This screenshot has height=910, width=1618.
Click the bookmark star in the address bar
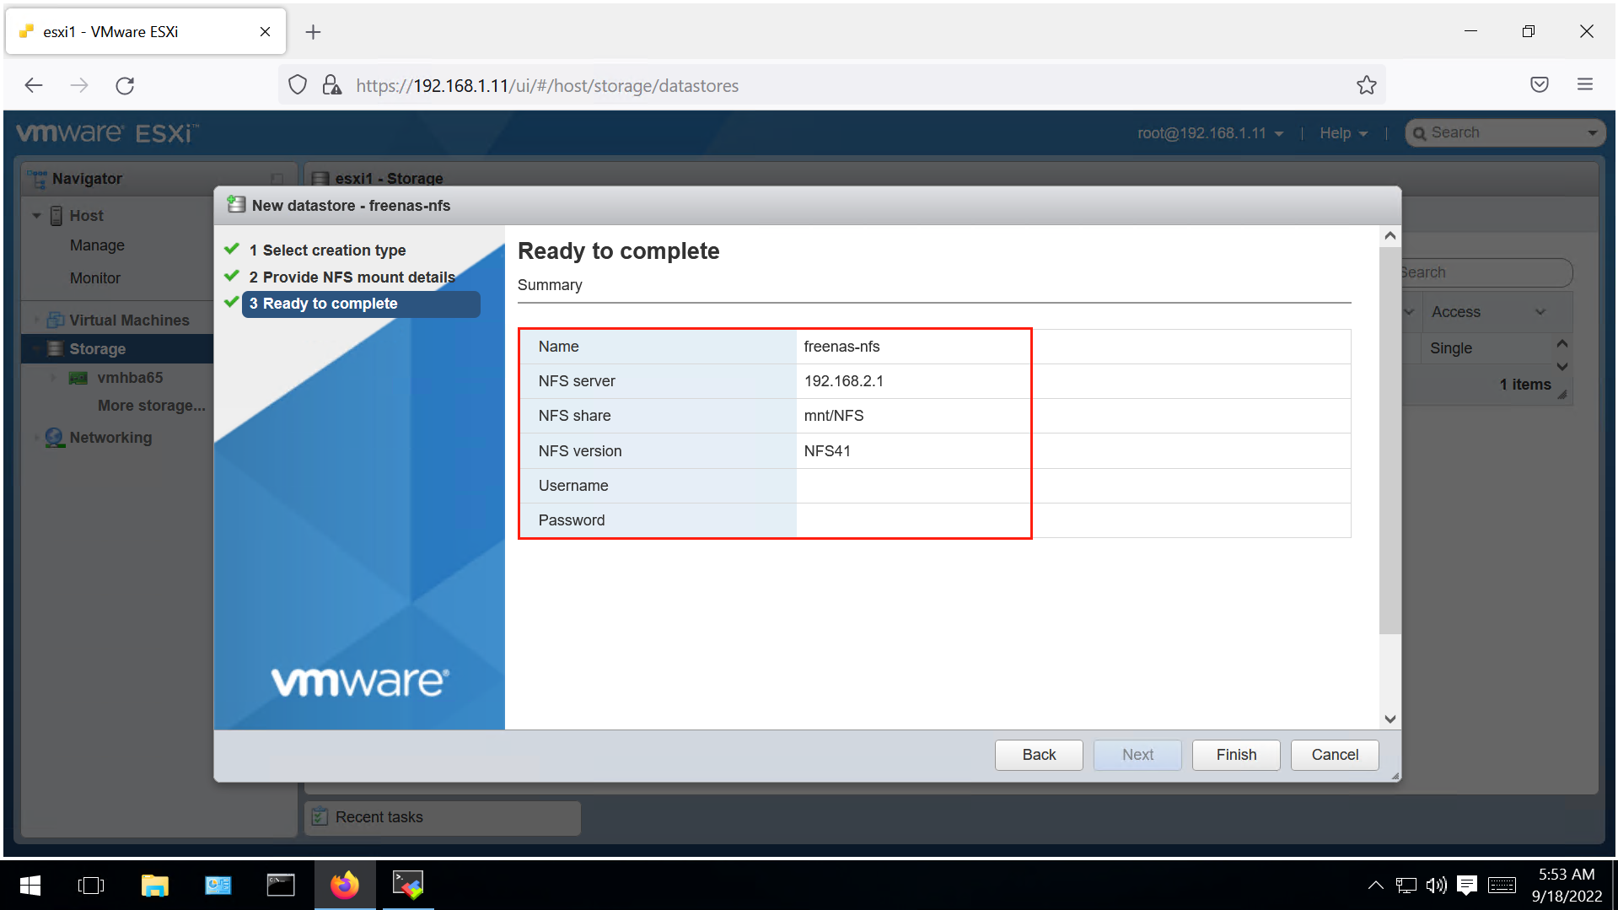(x=1366, y=84)
